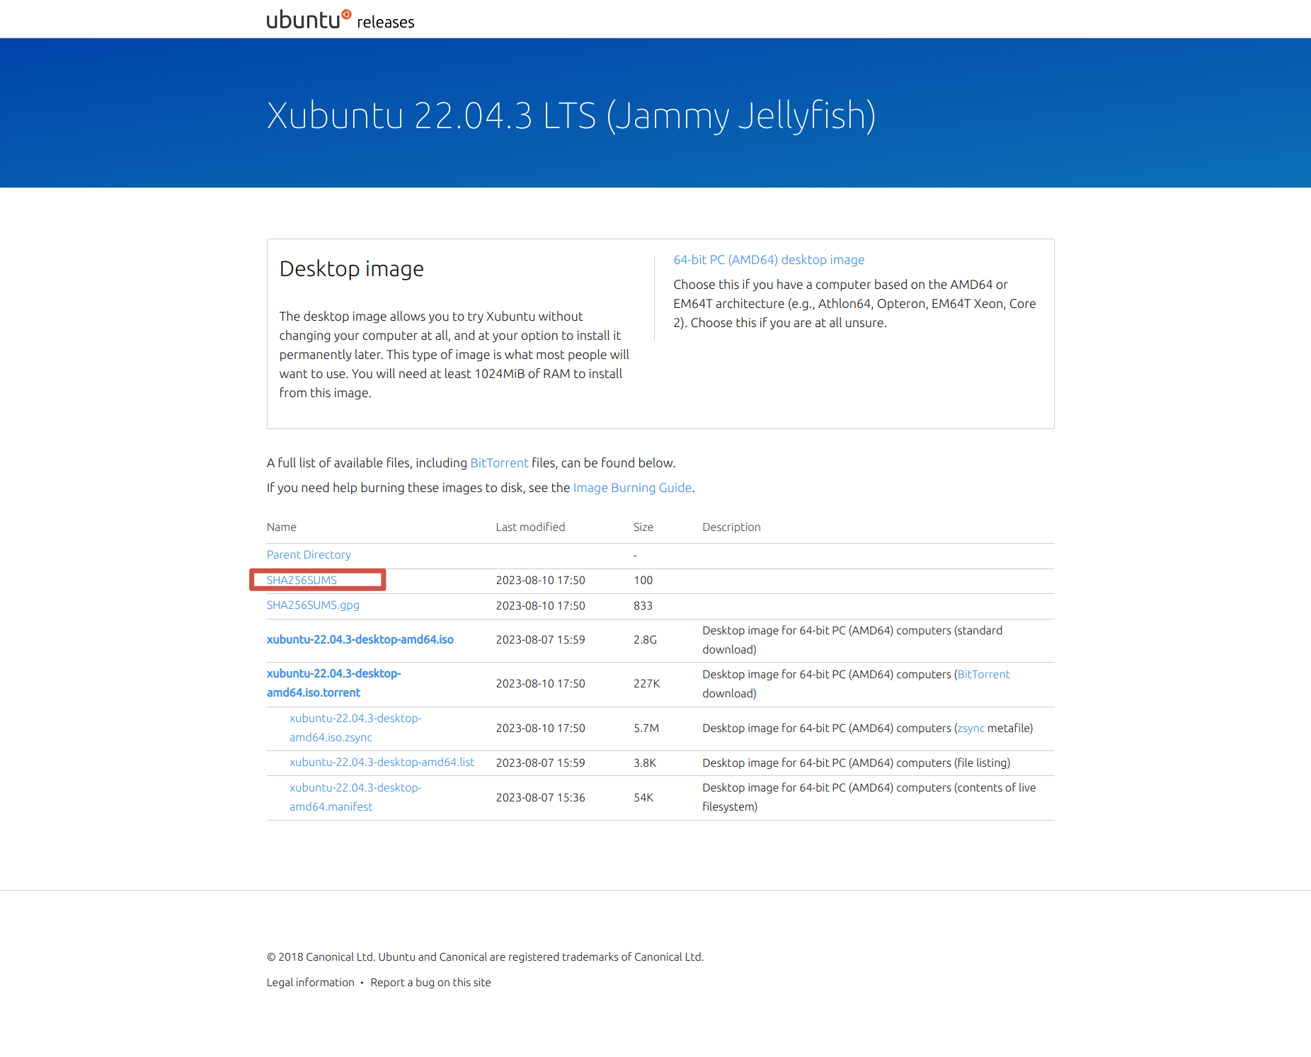This screenshot has width=1311, height=1057.
Task: Open the amd64.manifest file link
Action: tap(355, 797)
